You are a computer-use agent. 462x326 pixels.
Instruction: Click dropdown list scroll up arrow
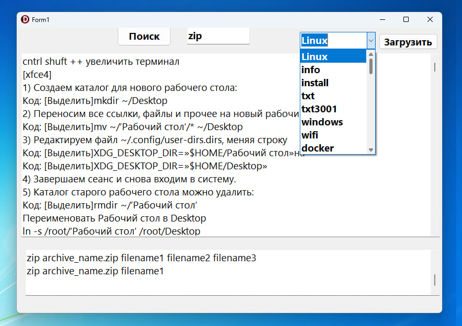[371, 54]
